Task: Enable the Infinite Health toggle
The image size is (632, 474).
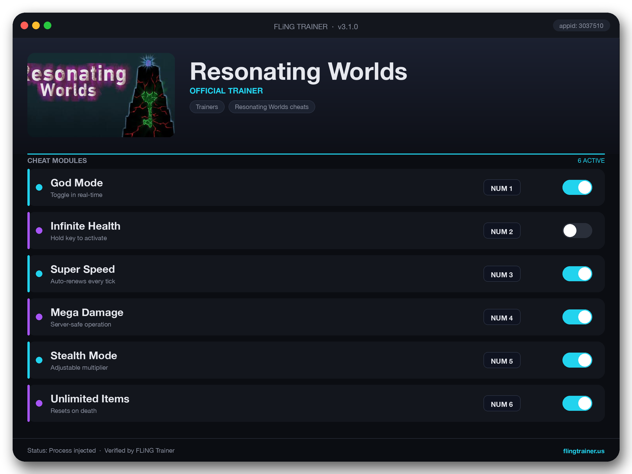Action: coord(577,231)
